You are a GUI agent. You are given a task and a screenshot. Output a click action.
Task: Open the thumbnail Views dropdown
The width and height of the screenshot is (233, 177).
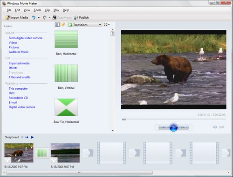point(107,25)
